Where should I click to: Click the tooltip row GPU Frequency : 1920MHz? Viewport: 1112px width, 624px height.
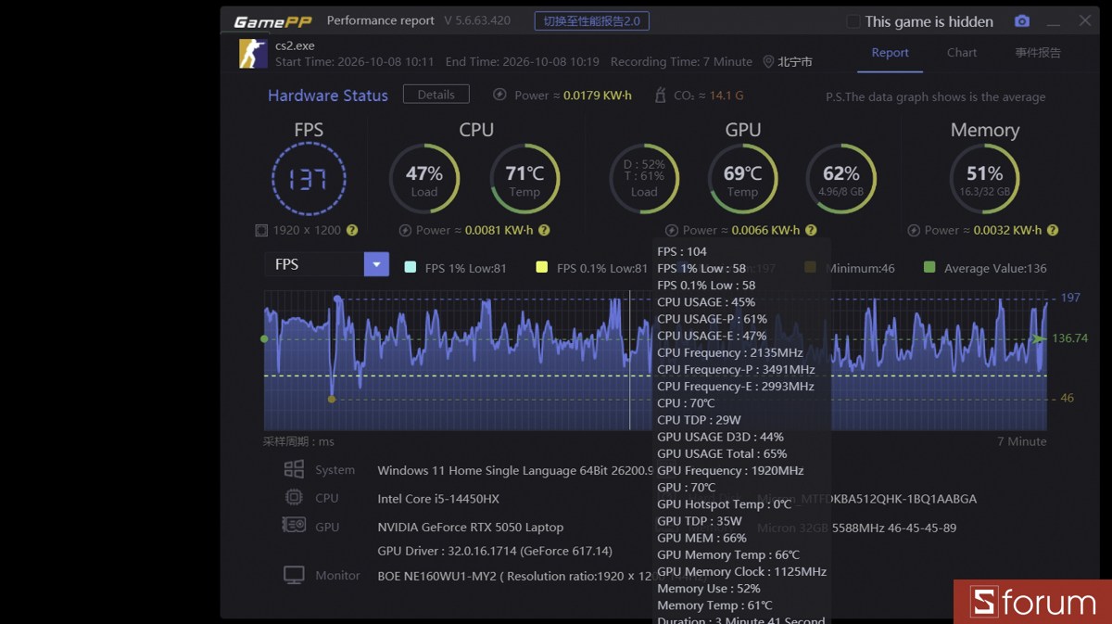[730, 470]
